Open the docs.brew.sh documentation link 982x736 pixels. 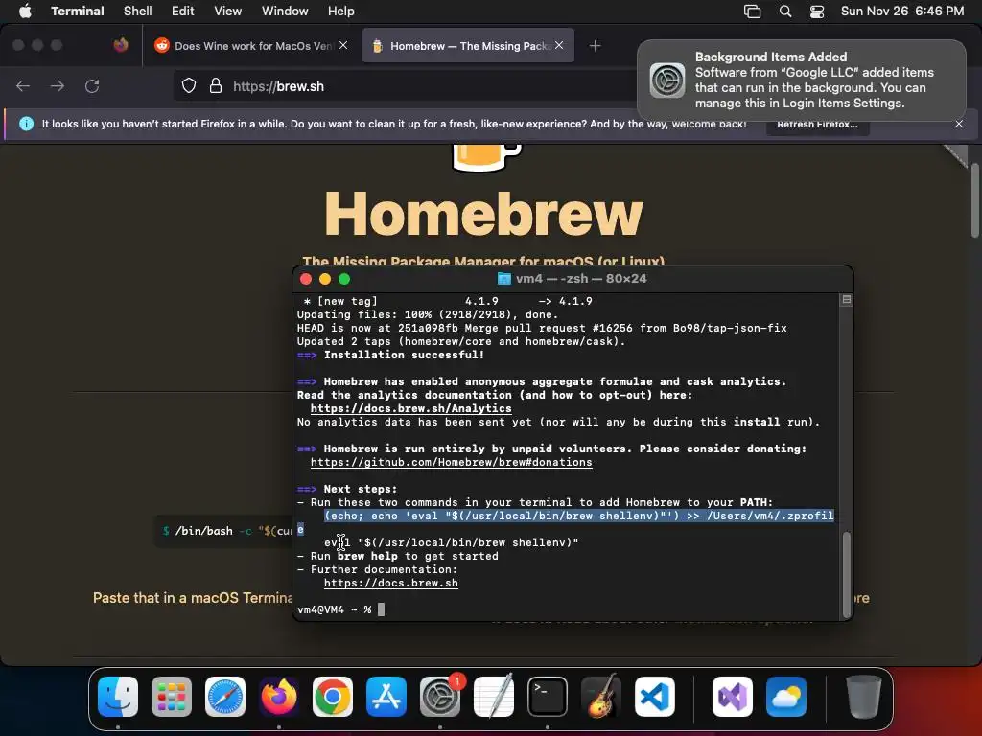(x=391, y=584)
